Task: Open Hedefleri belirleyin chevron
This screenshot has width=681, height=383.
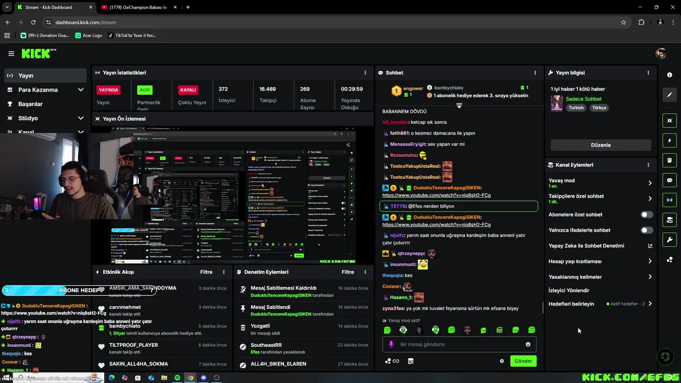Action: click(650, 304)
